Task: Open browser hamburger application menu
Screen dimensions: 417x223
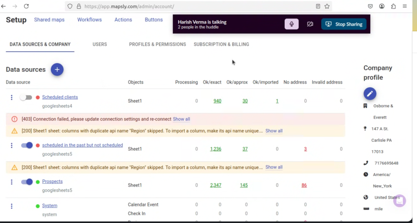Action: tap(405, 6)
